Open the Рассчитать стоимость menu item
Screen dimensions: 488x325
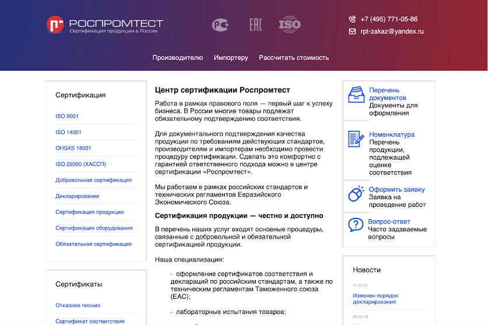[x=294, y=58]
